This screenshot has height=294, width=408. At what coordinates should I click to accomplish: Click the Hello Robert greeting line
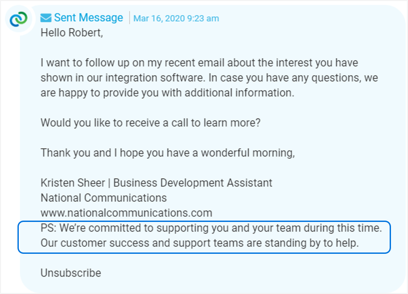pyautogui.click(x=72, y=33)
